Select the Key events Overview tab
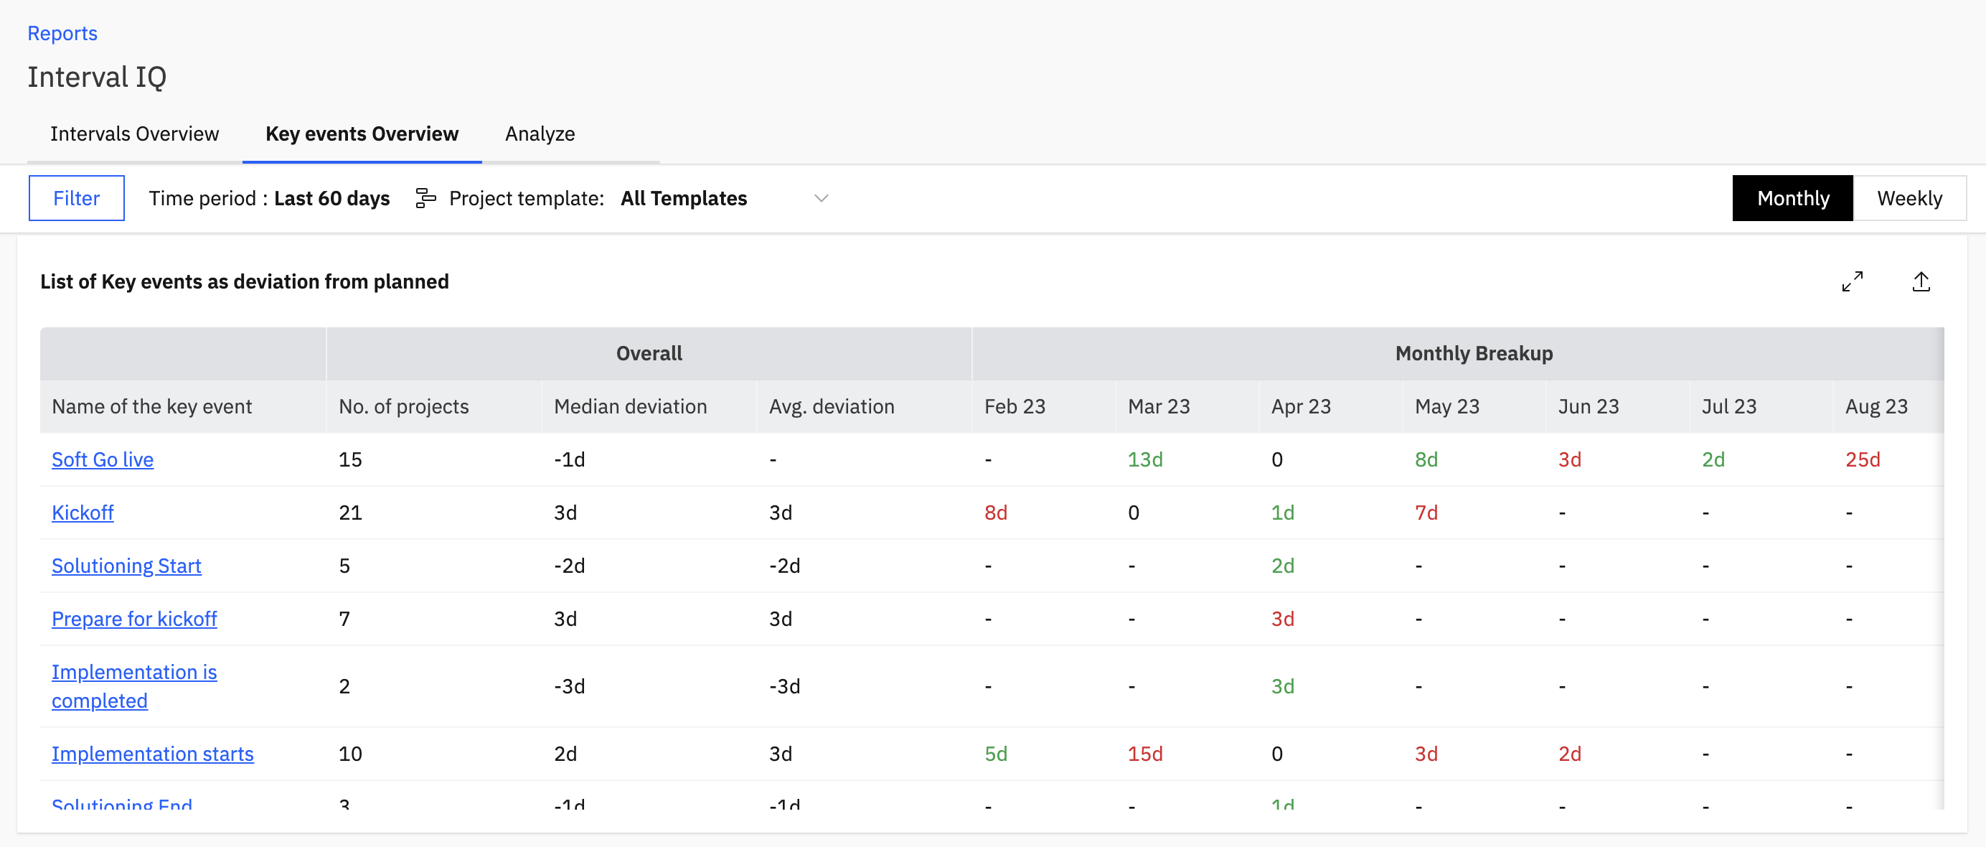Viewport: 1986px width, 847px height. click(x=362, y=134)
